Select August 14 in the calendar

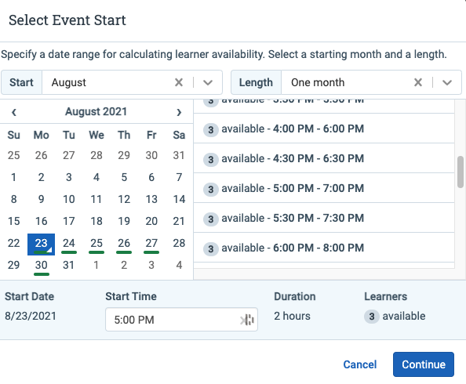(179, 200)
